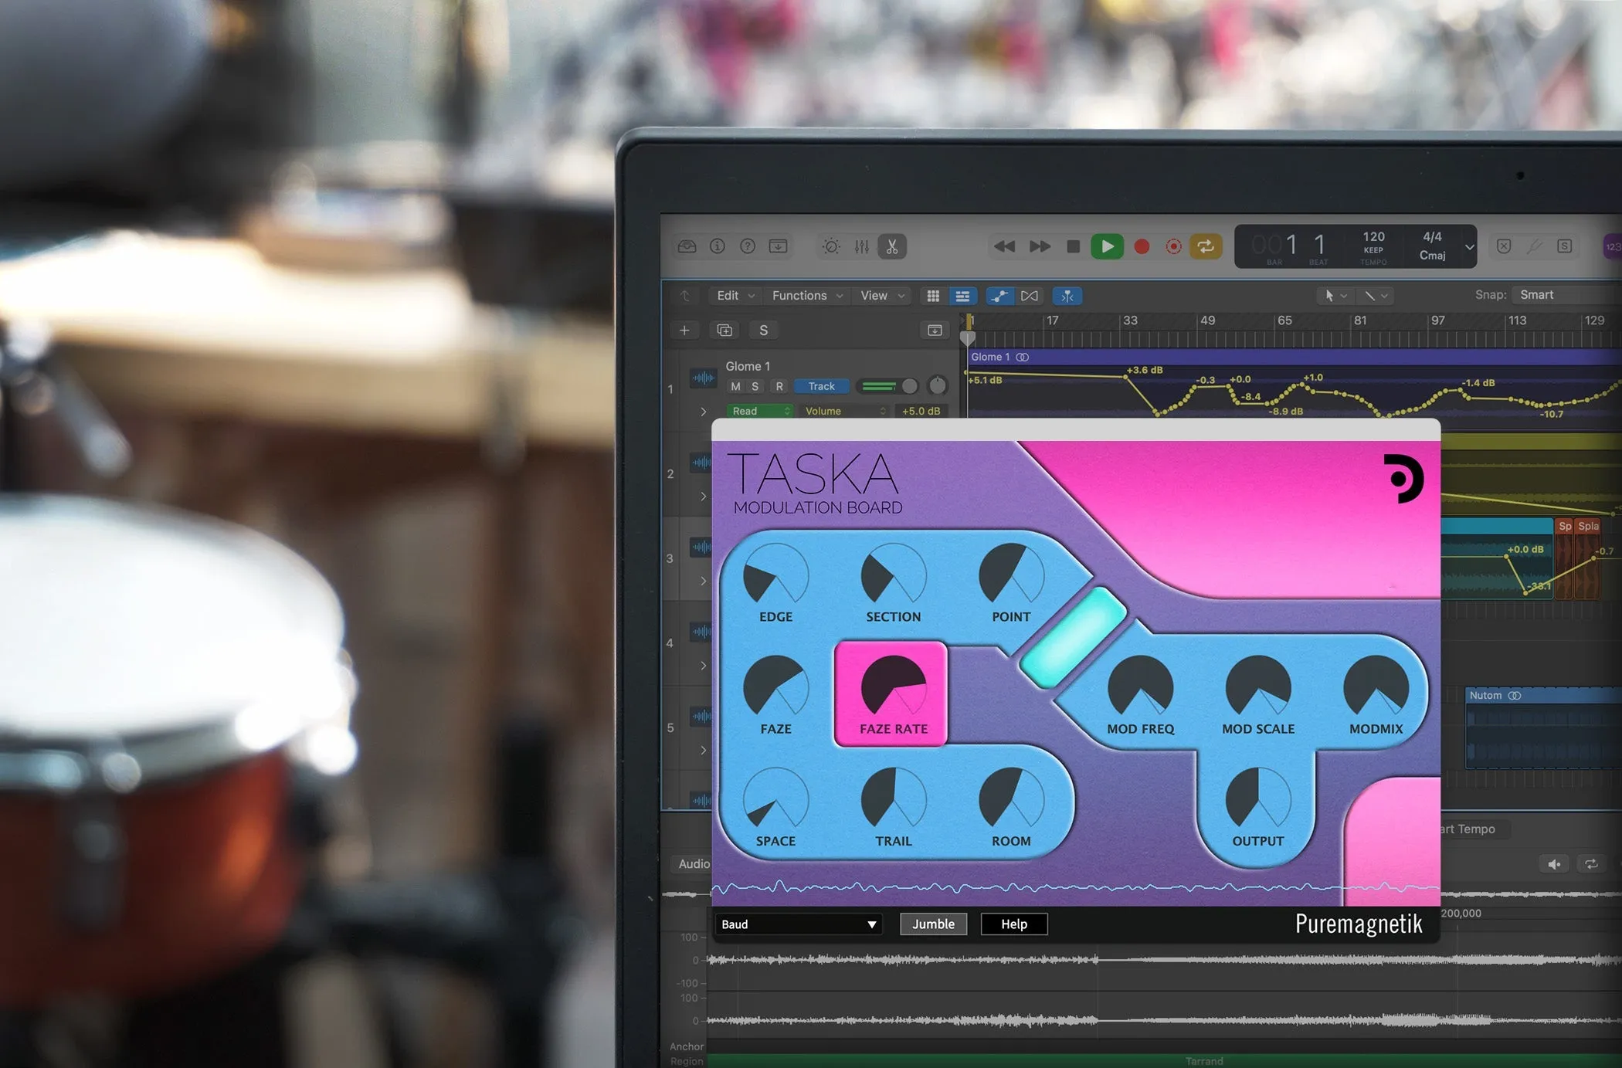Start playback with the green Play button
Viewport: 1622px width, 1068px height.
point(1107,246)
